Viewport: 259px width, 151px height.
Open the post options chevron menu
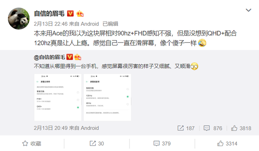[x=248, y=10]
